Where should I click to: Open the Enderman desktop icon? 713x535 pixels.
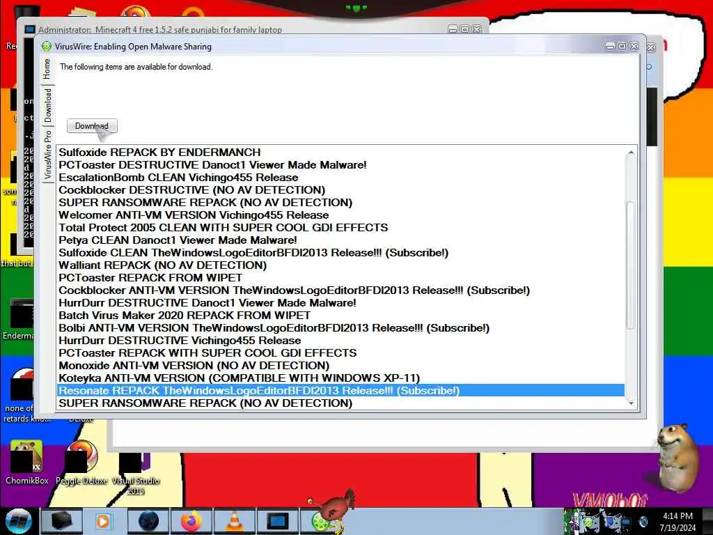pyautogui.click(x=18, y=320)
